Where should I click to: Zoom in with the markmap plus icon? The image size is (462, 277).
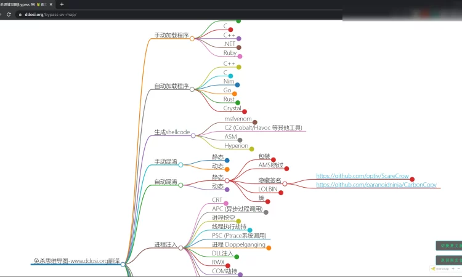[x=453, y=268]
